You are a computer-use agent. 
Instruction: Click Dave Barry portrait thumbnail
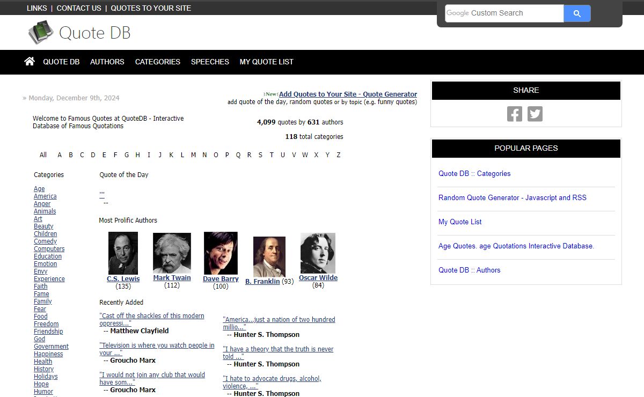pos(221,253)
